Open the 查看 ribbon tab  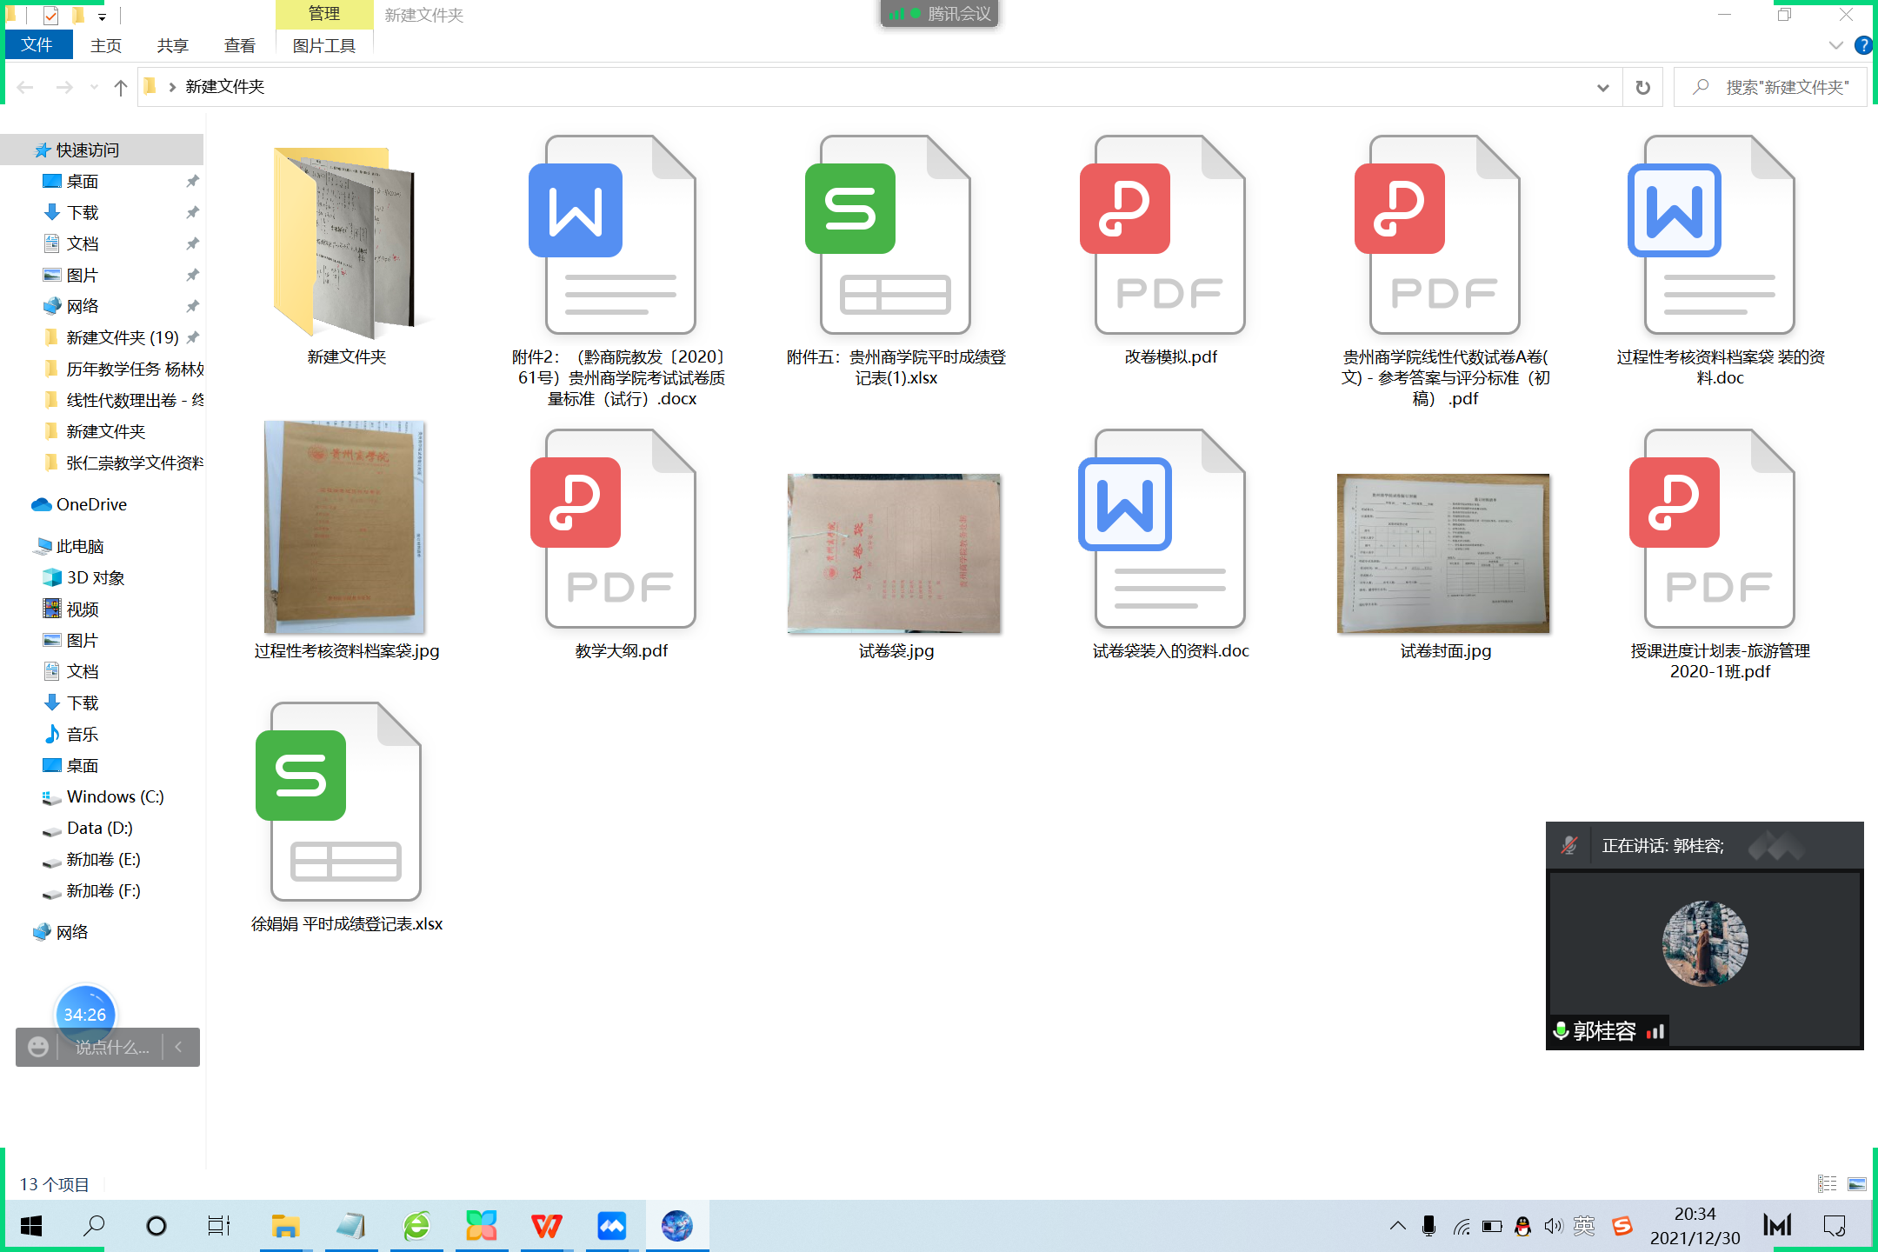tap(239, 45)
